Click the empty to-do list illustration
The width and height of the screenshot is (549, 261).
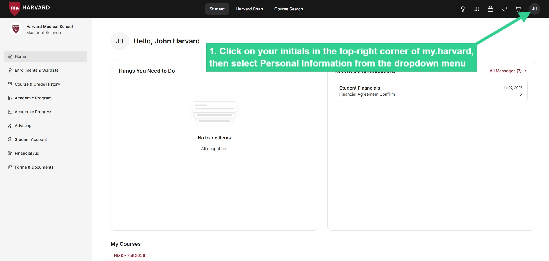tap(214, 113)
